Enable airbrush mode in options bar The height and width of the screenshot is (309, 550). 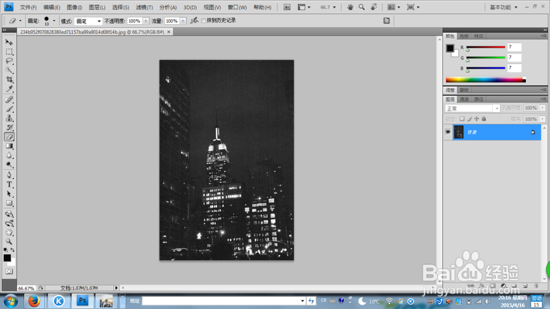194,21
